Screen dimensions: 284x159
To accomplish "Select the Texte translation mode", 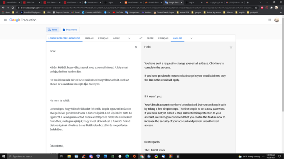I will click(x=53, y=30).
